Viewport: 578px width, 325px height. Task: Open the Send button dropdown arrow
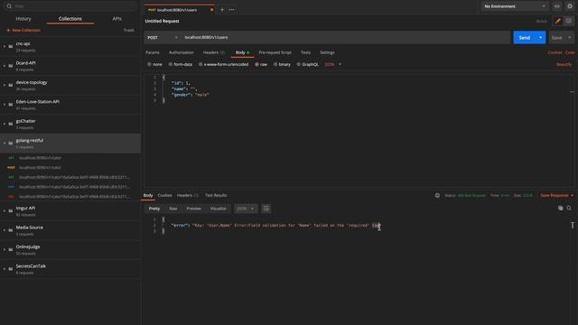[540, 38]
